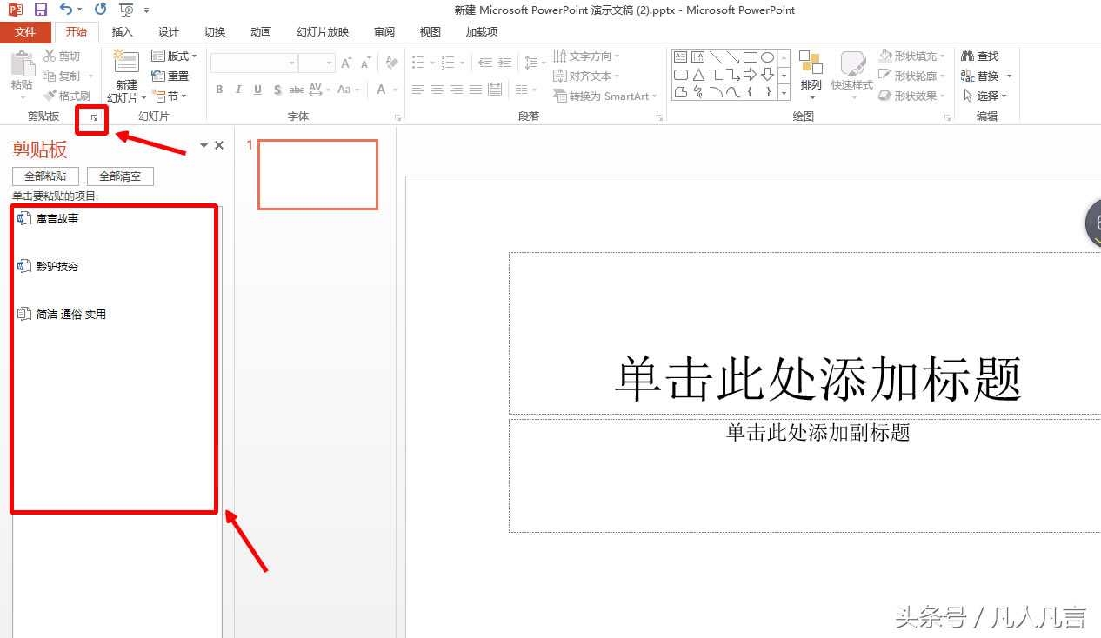Select the oval shape in shapes gallery
The image size is (1101, 638).
click(x=767, y=57)
